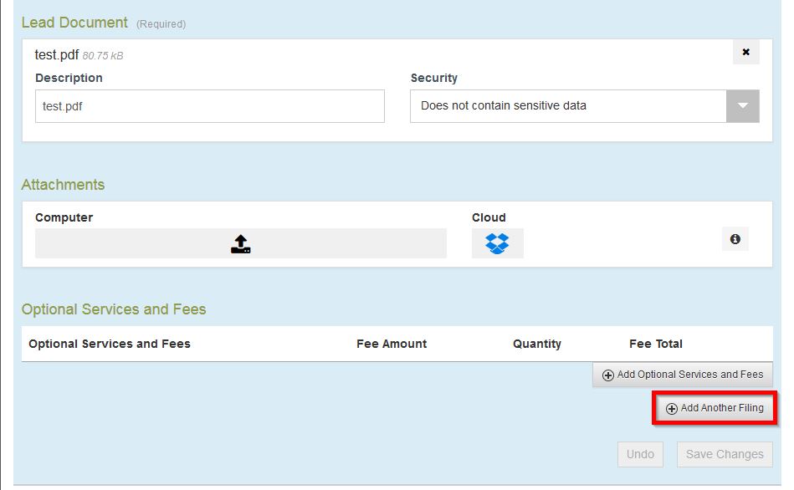Click the Attachments section heading
The image size is (794, 490).
[x=63, y=185]
